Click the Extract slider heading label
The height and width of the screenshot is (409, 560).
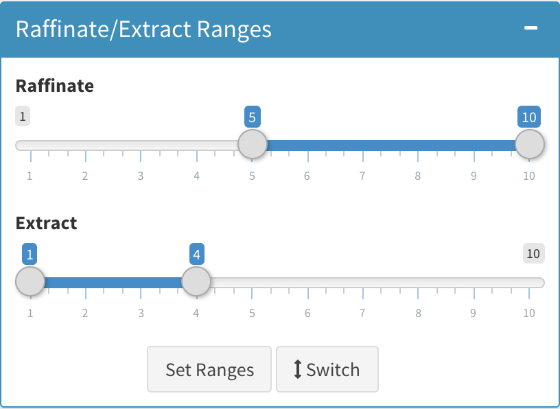(x=47, y=223)
